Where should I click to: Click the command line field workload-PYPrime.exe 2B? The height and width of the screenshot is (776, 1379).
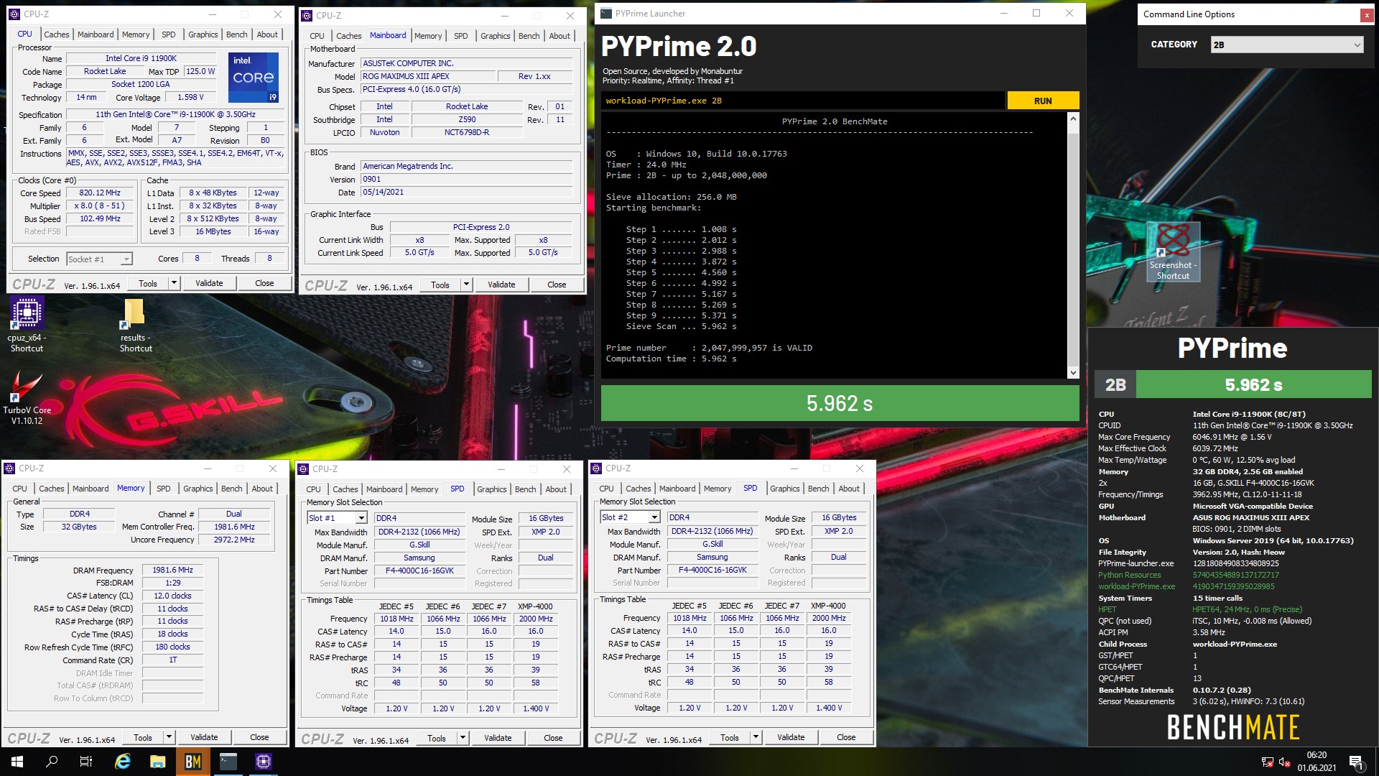(803, 101)
